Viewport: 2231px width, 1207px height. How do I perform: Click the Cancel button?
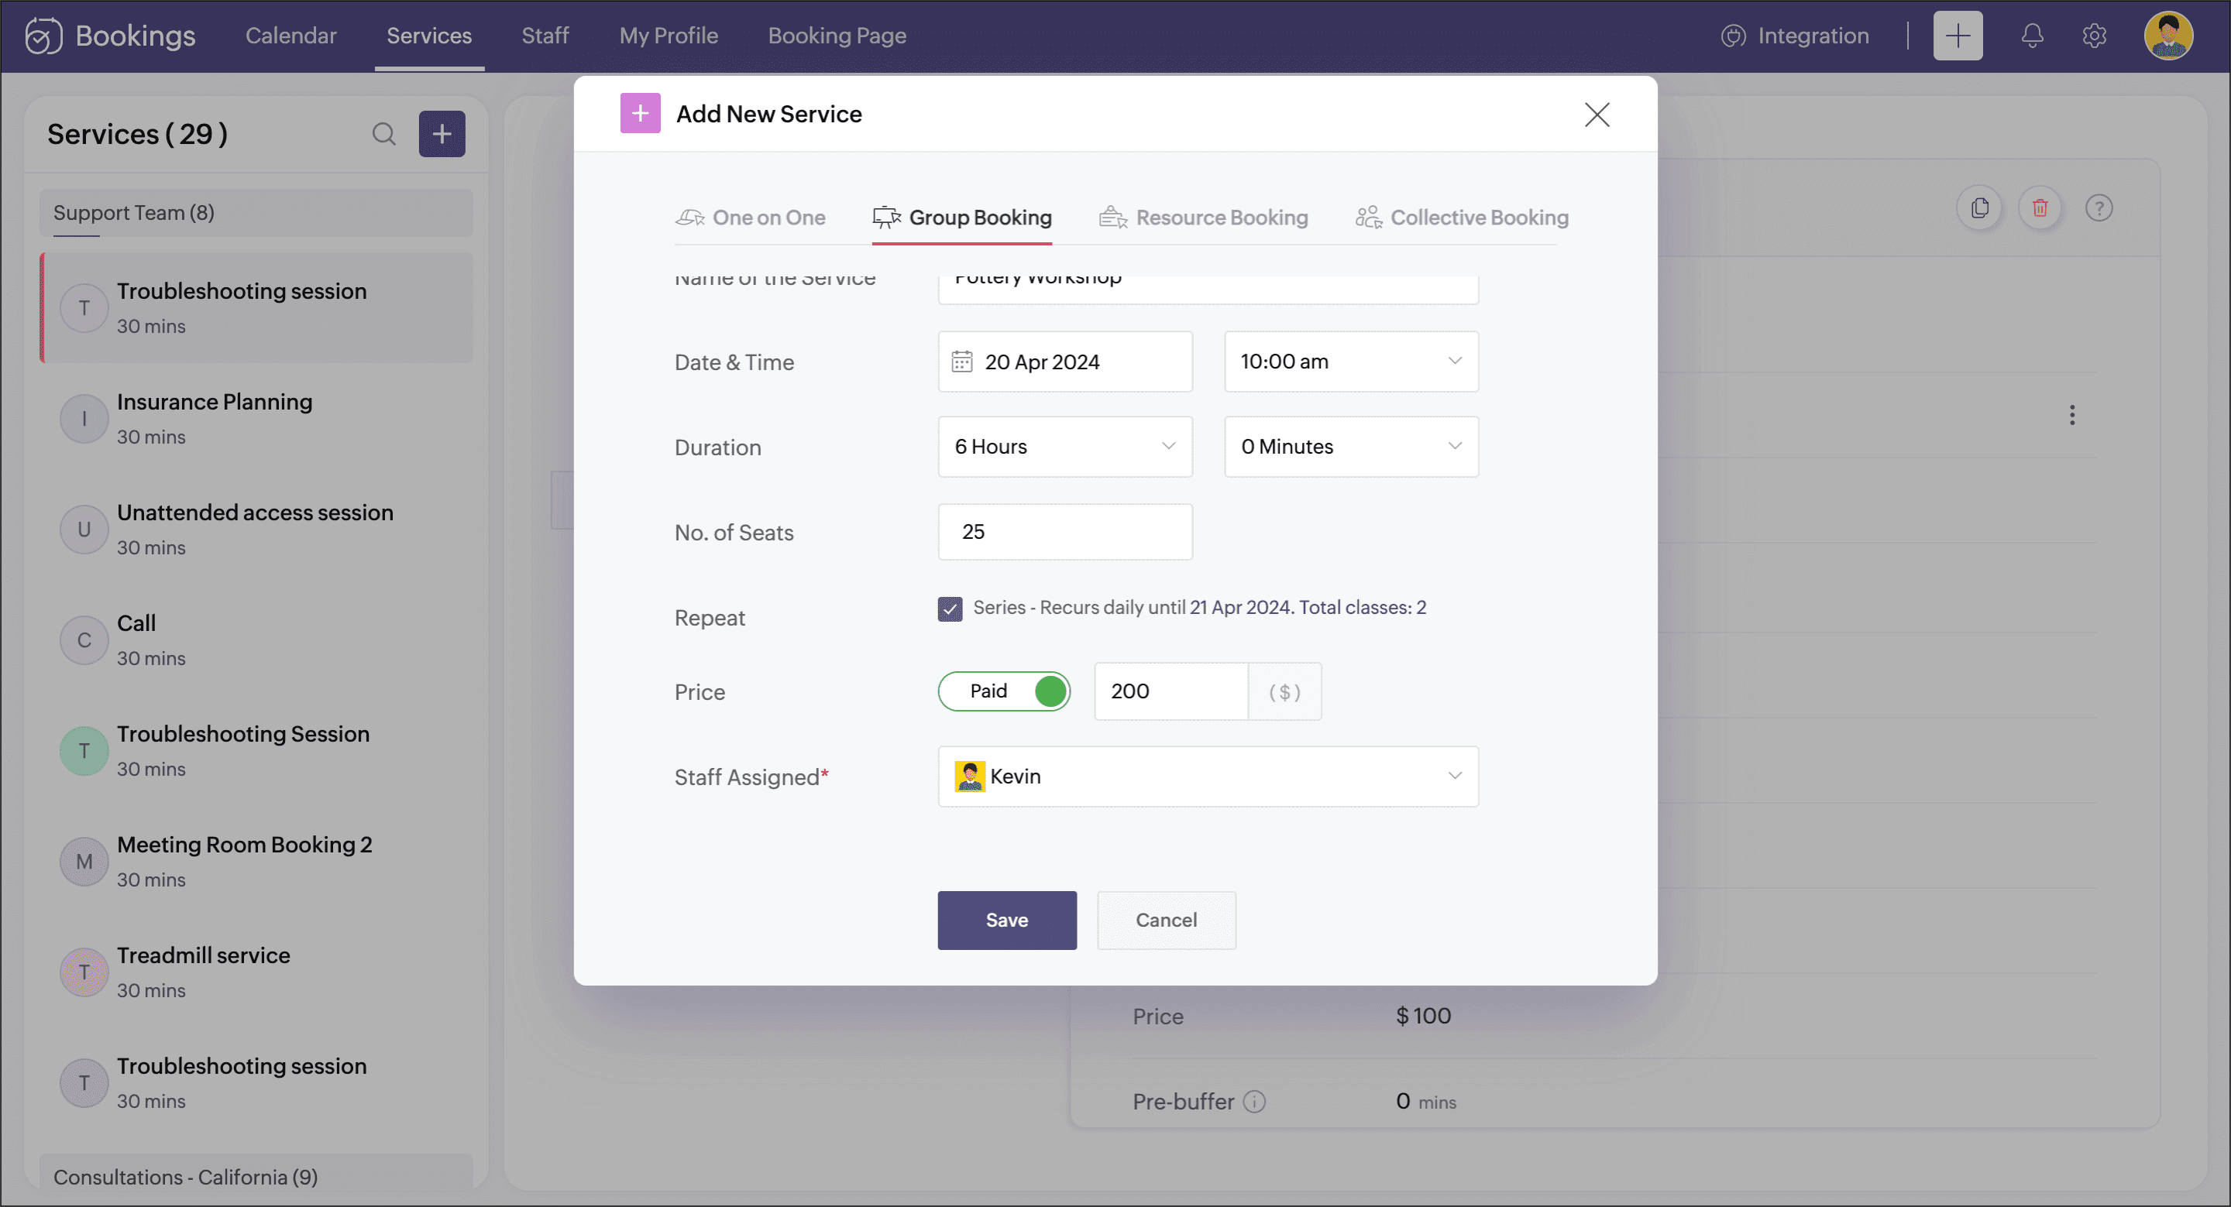[1166, 920]
